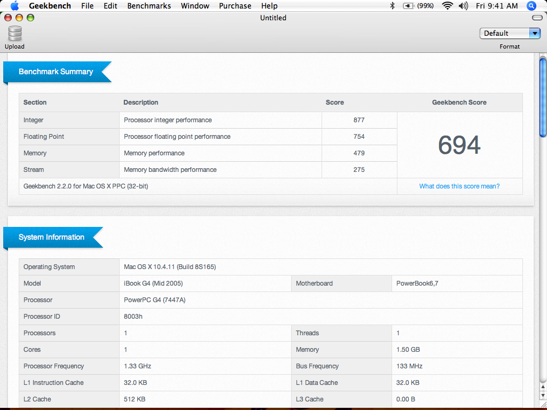
Task: Click the 'Section' column header
Action: (x=35, y=102)
